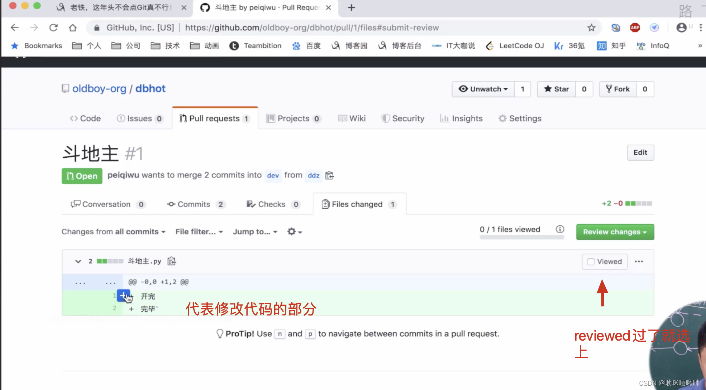
Task: Open the 博客园 bookmark
Action: [x=349, y=46]
